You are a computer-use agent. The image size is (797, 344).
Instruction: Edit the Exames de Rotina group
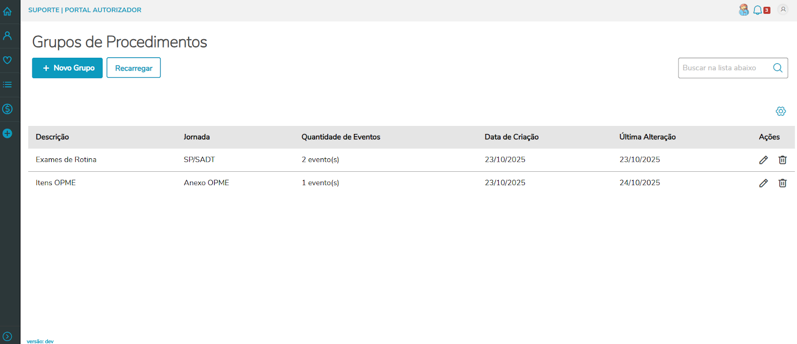click(x=764, y=160)
